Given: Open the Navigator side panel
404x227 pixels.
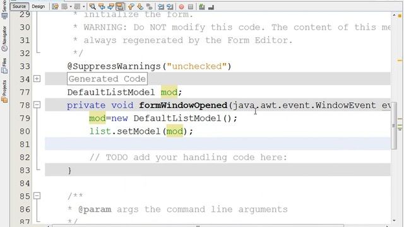Looking at the screenshot, I should [x=4, y=38].
